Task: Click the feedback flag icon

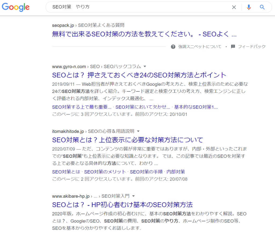Action: click(233, 46)
